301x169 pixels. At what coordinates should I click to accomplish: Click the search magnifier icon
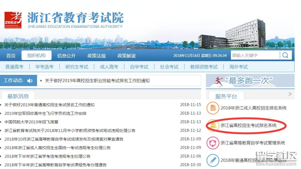tap(285, 55)
